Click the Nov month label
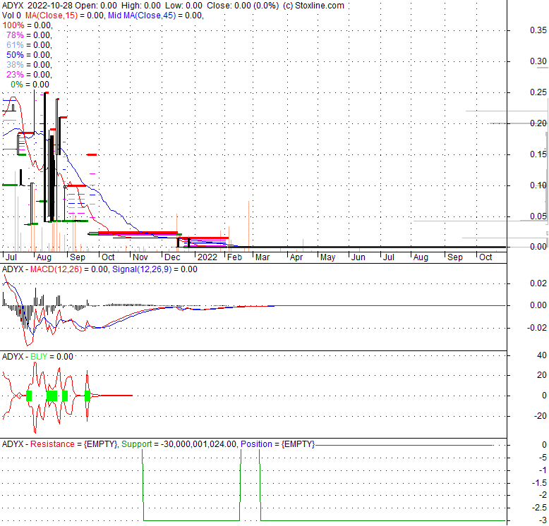 [140, 257]
